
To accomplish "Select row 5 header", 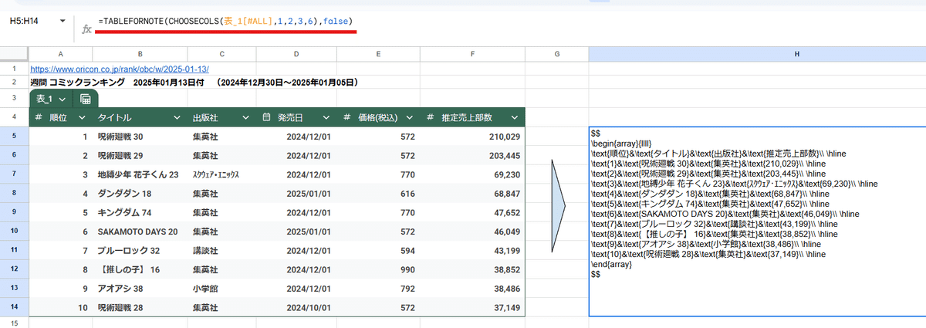I will (x=14, y=137).
